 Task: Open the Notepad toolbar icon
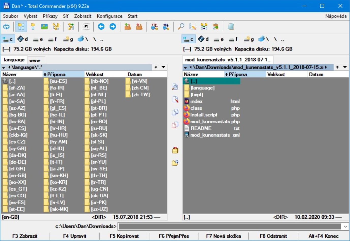point(231,27)
